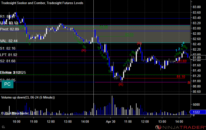
Task: Click 81.40 on the price axis
Action: 197,70
